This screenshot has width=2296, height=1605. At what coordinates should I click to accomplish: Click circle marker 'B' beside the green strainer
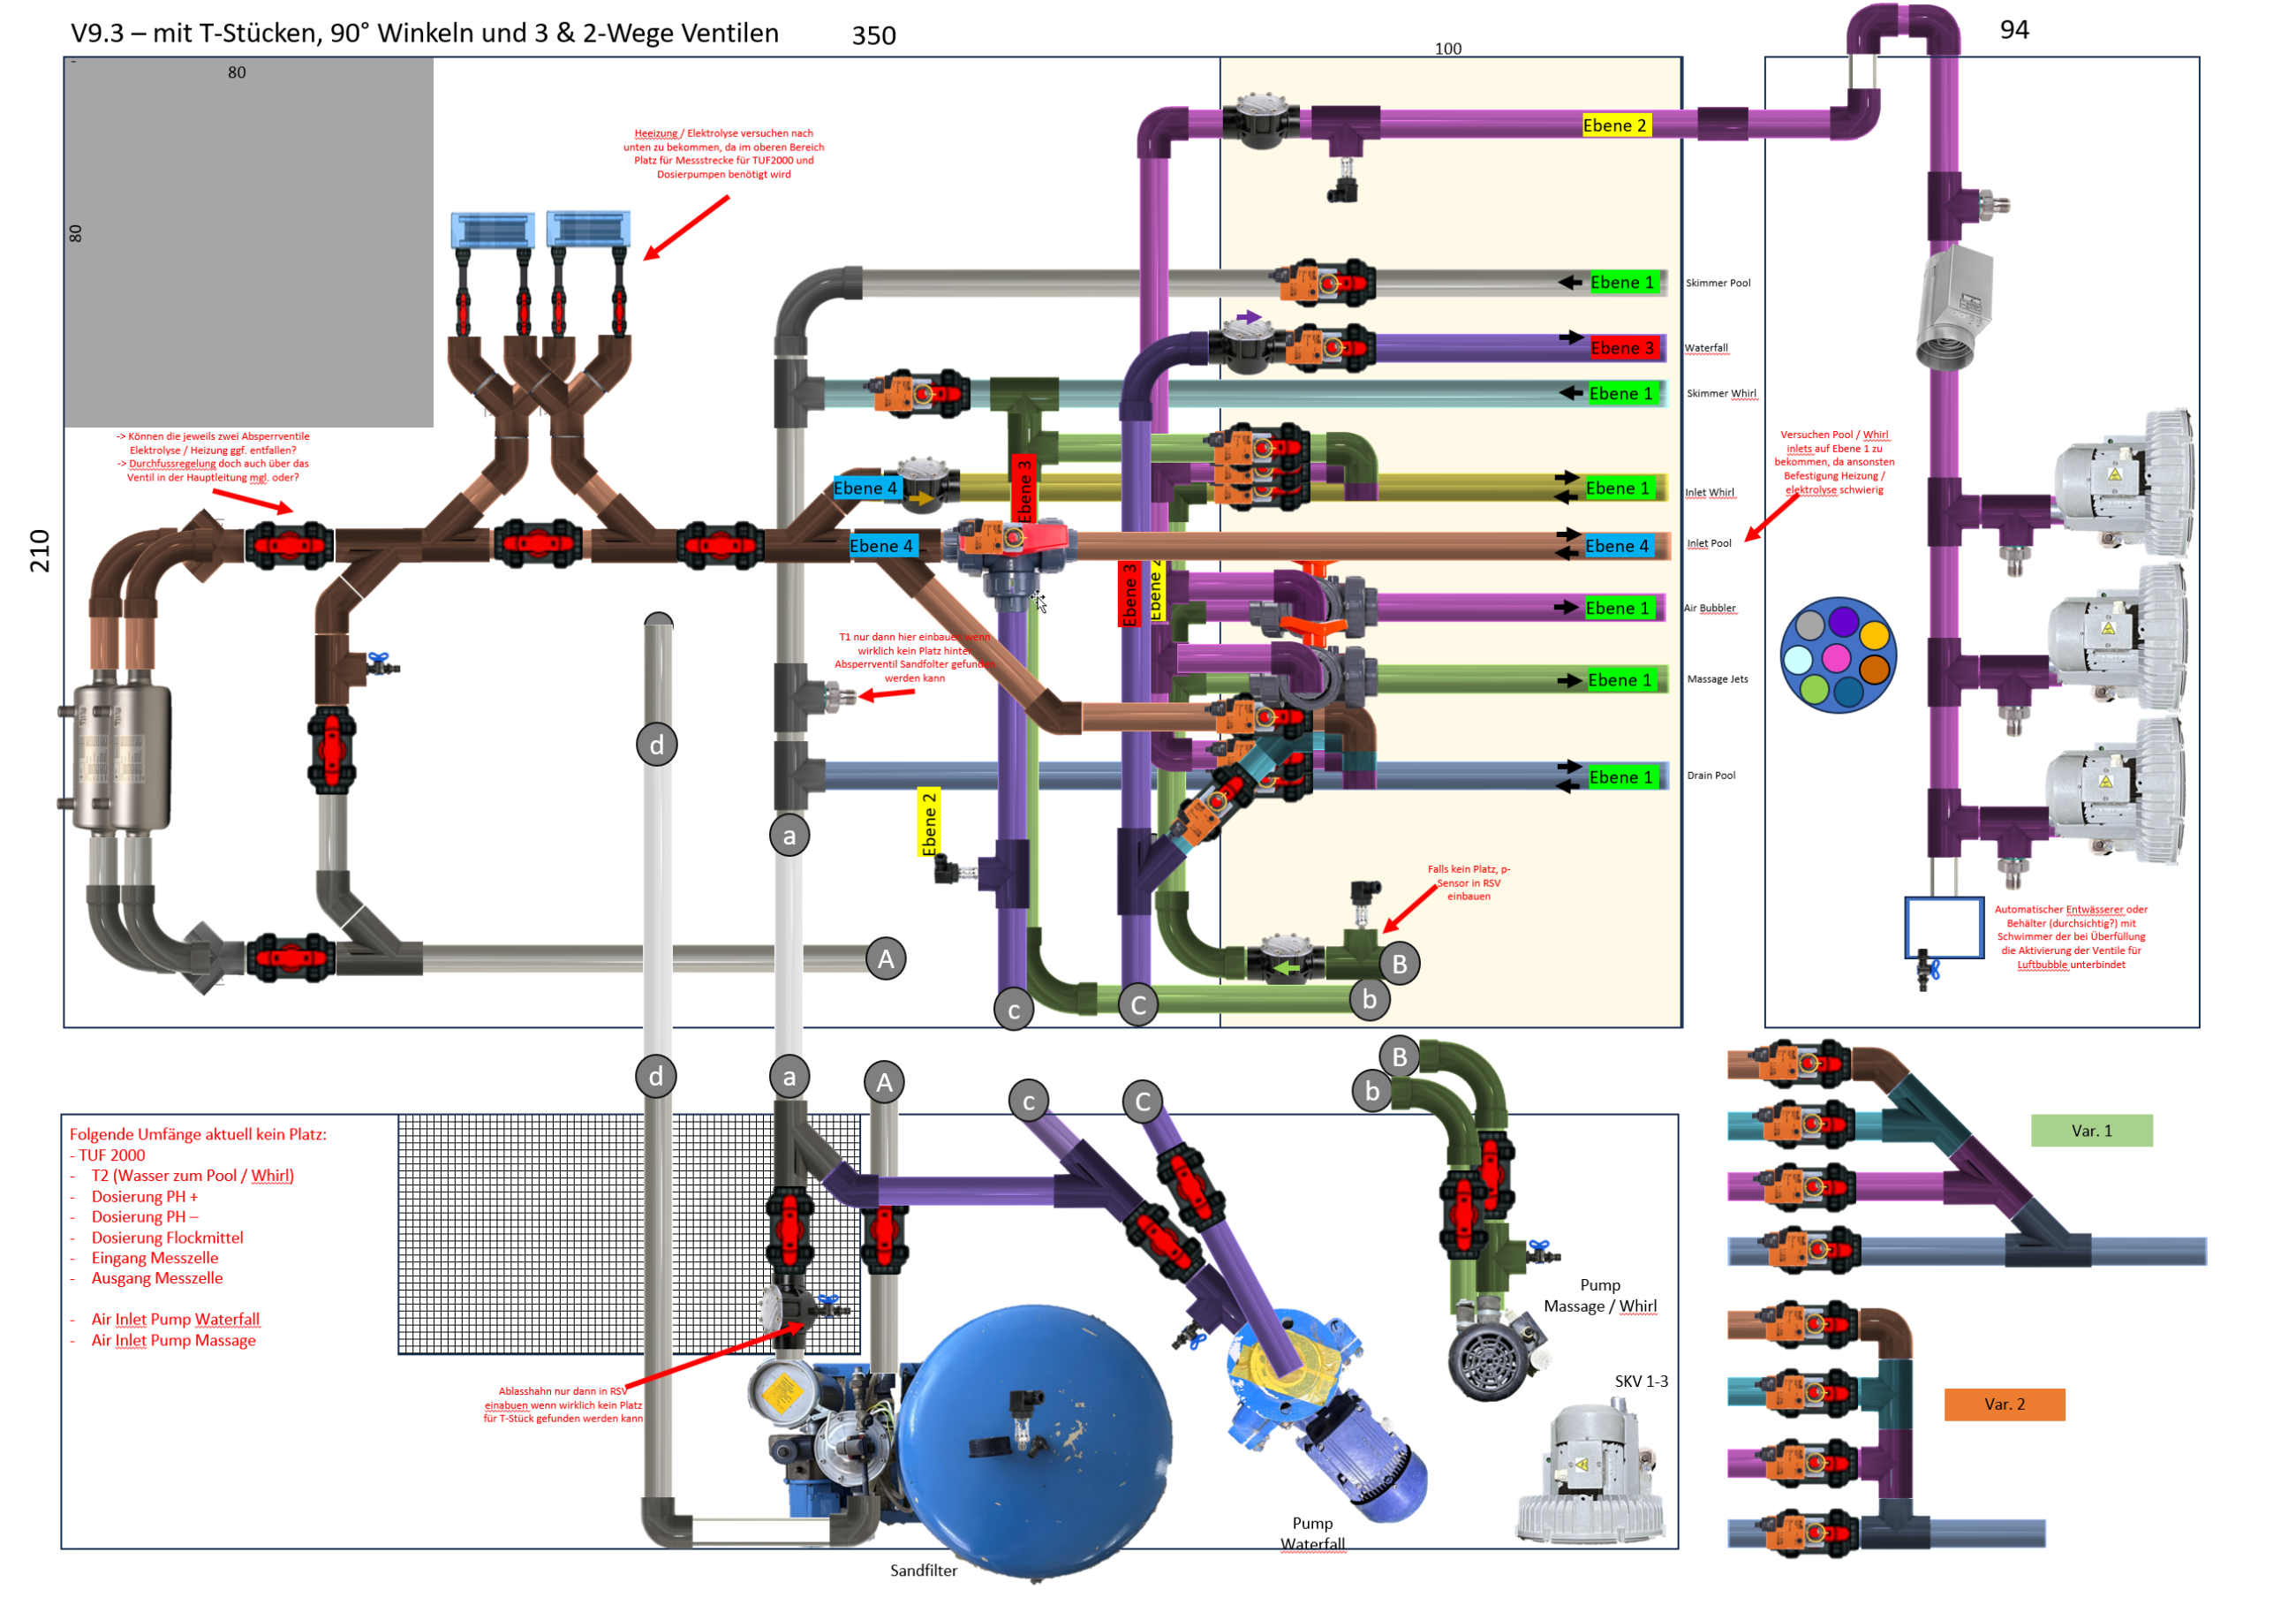click(1400, 963)
